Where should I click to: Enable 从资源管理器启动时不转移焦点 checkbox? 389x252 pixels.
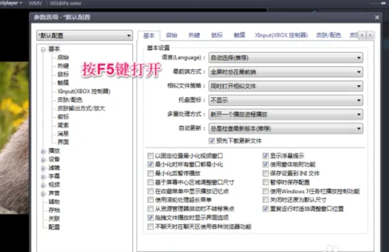150,208
